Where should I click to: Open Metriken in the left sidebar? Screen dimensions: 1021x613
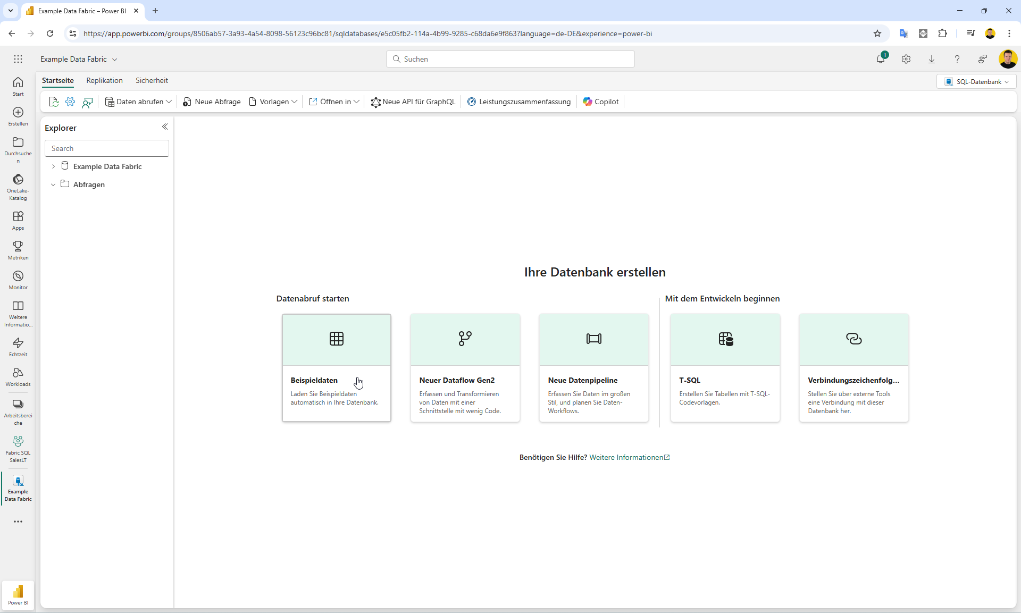[x=18, y=250]
